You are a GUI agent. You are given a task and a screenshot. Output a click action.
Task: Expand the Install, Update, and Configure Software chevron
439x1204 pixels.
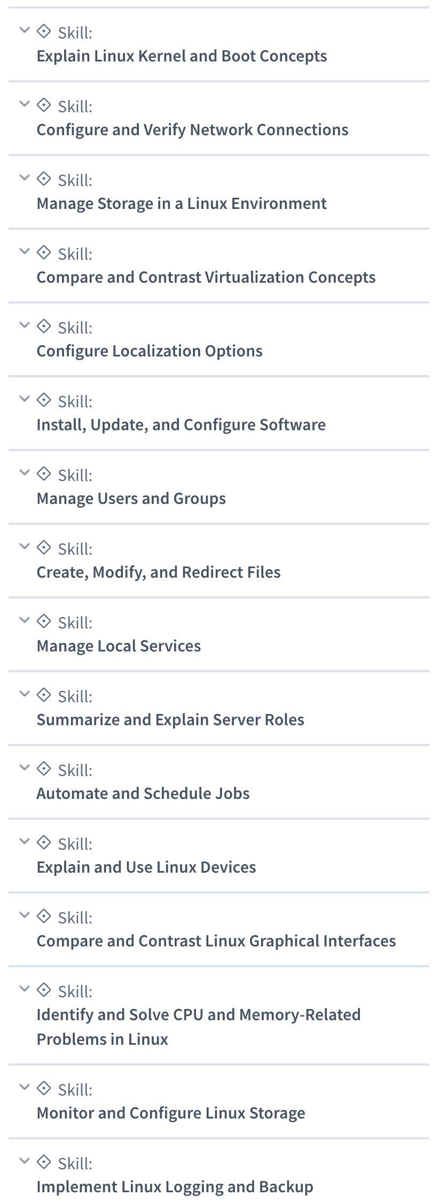[24, 399]
